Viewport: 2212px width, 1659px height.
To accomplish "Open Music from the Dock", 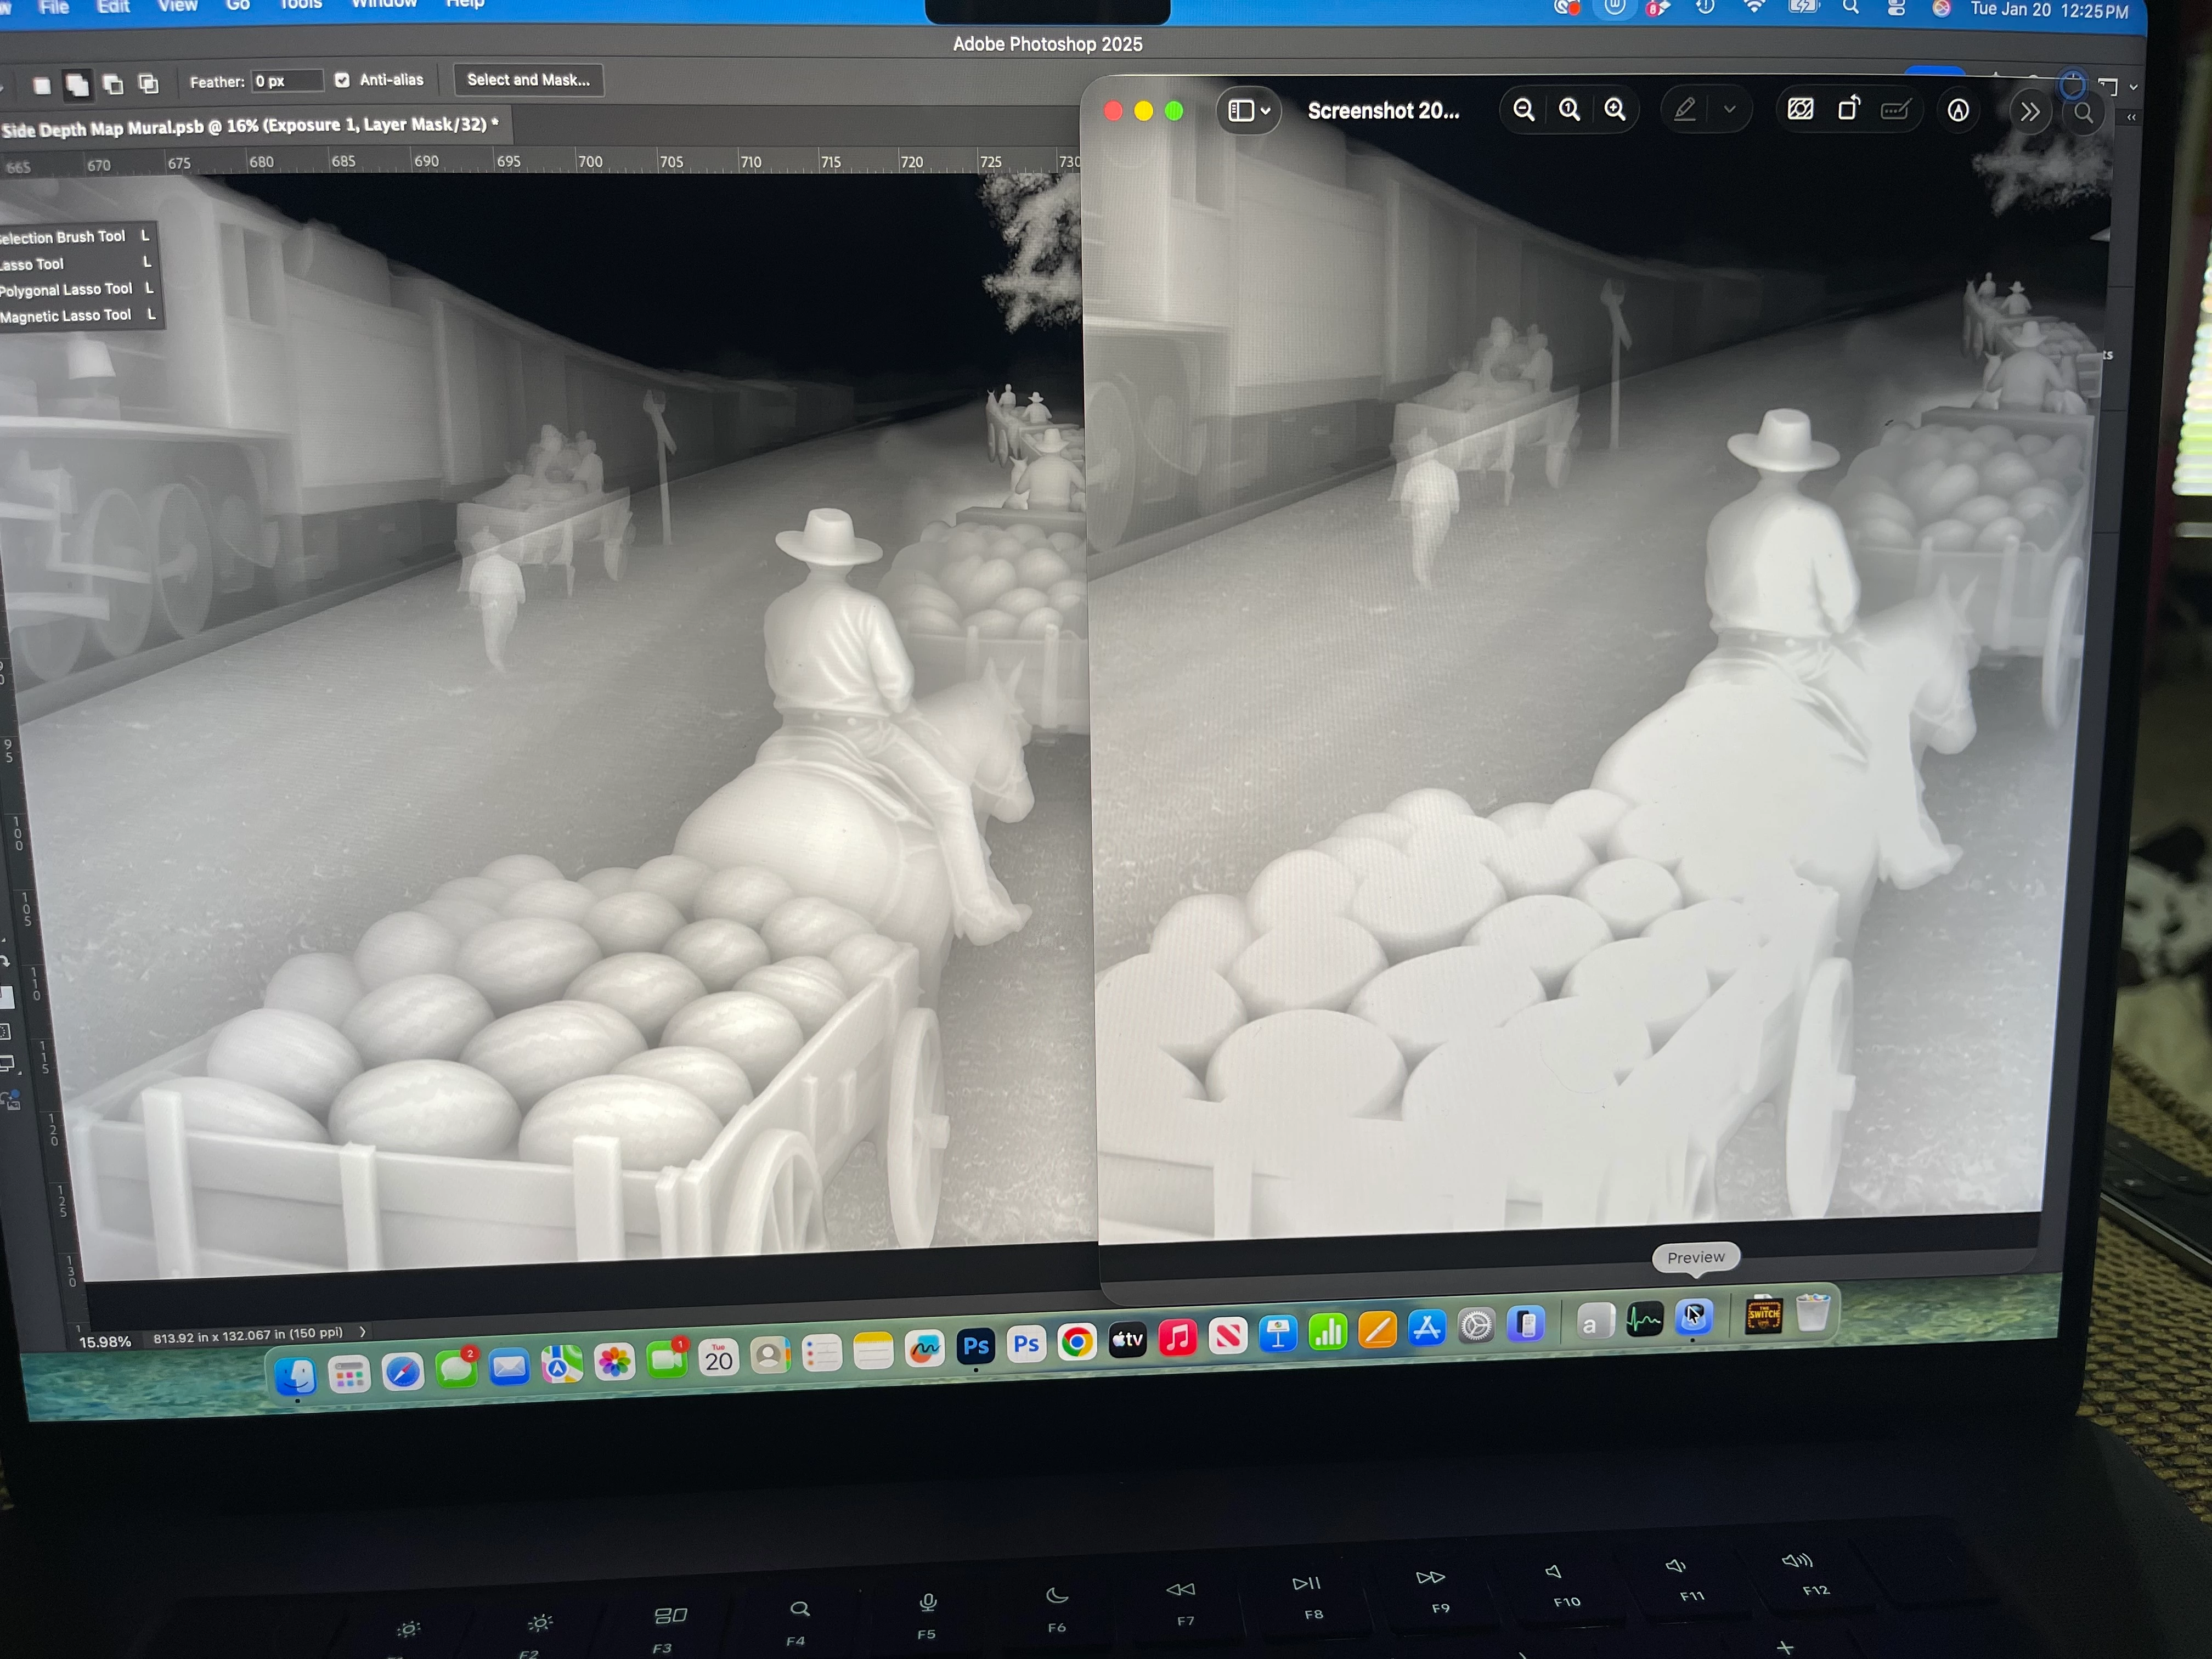I will point(1177,1337).
